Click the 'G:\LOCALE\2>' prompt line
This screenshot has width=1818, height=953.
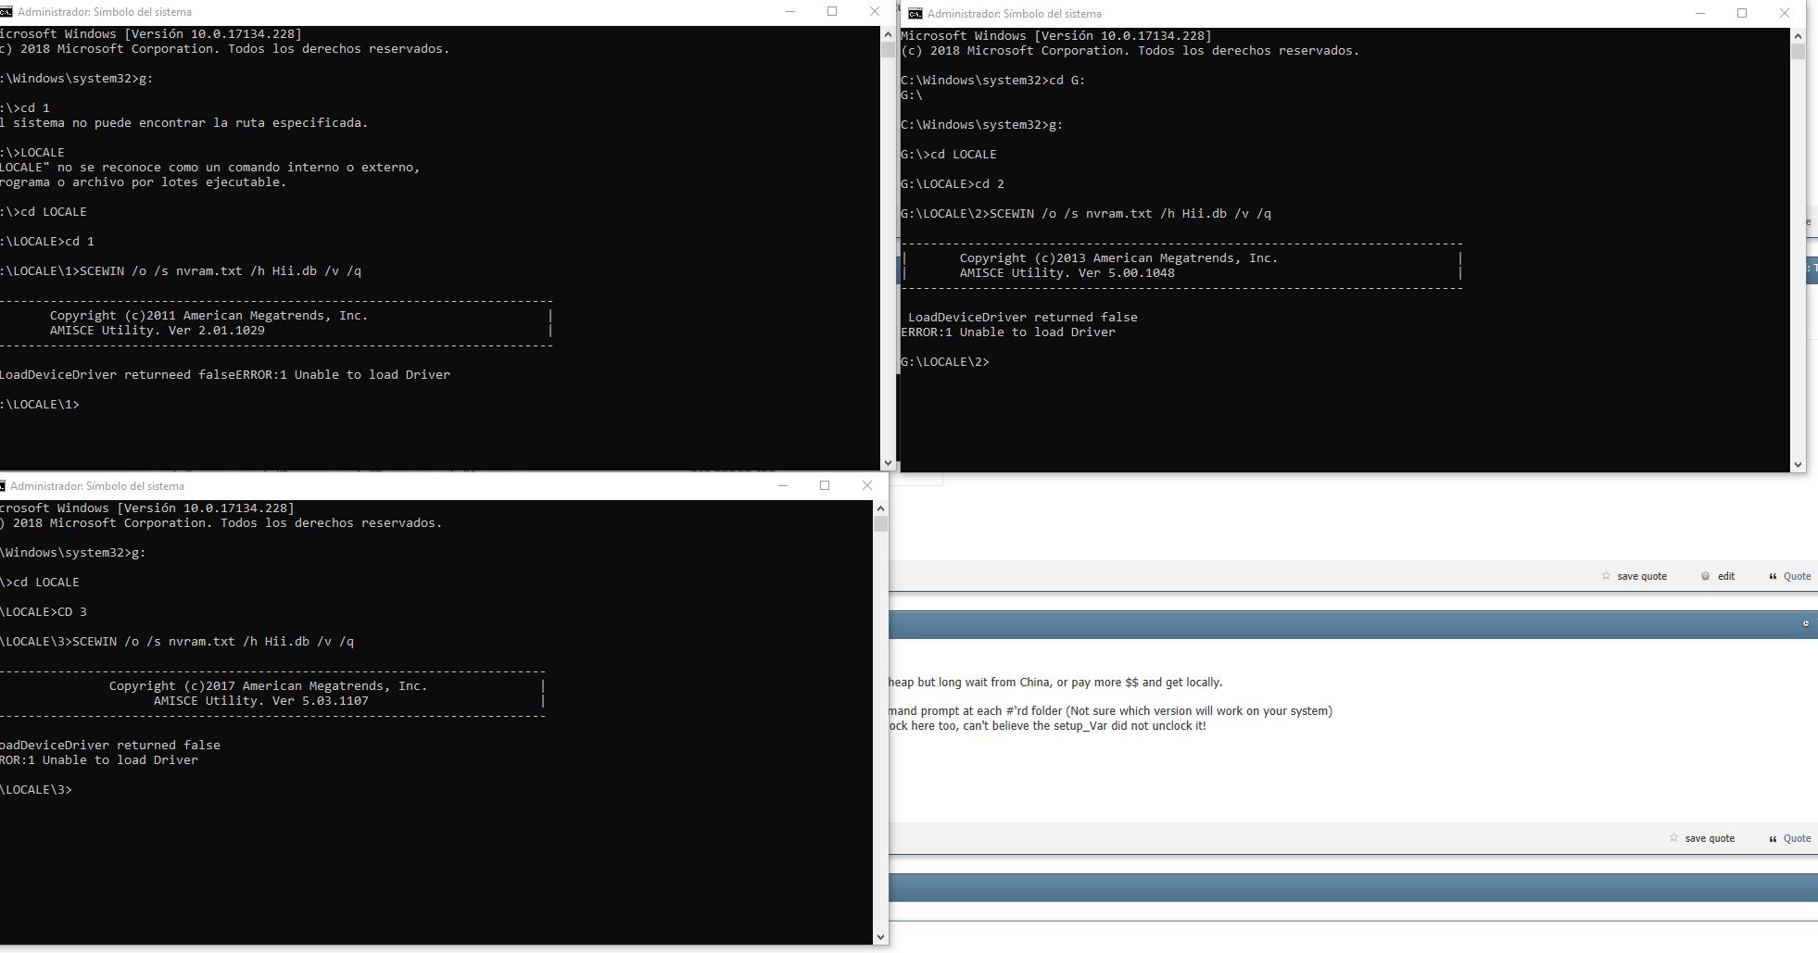[x=945, y=362]
